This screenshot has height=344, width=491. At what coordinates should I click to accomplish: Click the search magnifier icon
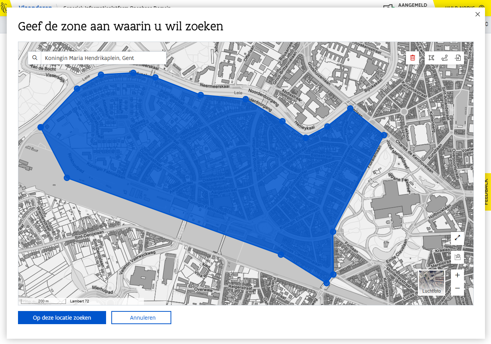35,58
